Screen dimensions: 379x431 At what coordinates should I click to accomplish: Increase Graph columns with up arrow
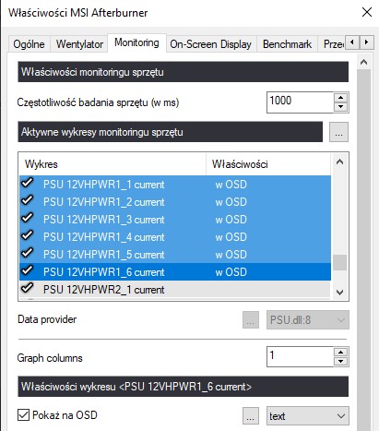click(x=340, y=353)
